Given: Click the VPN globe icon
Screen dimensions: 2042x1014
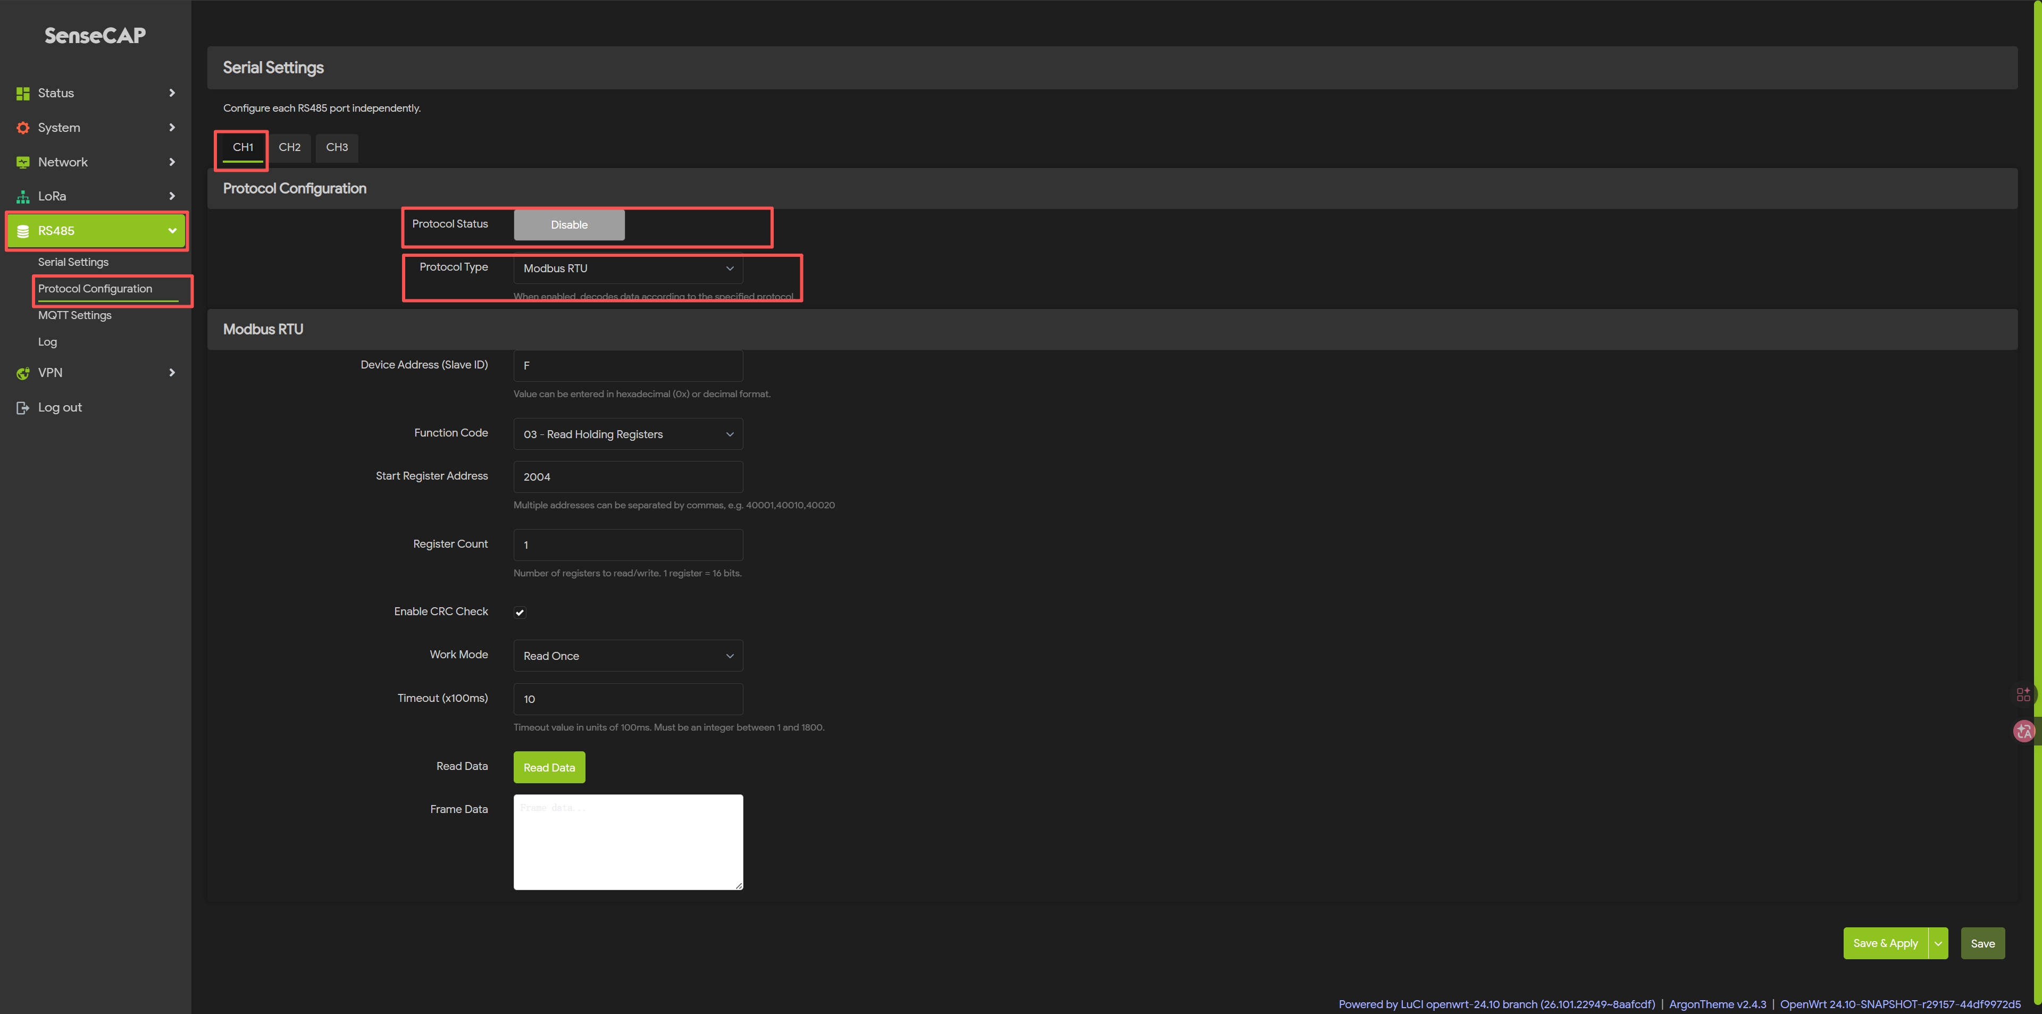Looking at the screenshot, I should [23, 373].
